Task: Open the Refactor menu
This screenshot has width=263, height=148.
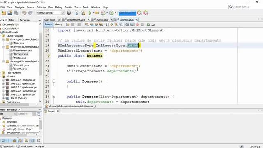Action: tap(41, 7)
